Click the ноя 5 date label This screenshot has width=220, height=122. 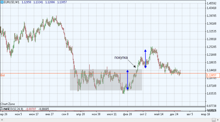pos(18,114)
